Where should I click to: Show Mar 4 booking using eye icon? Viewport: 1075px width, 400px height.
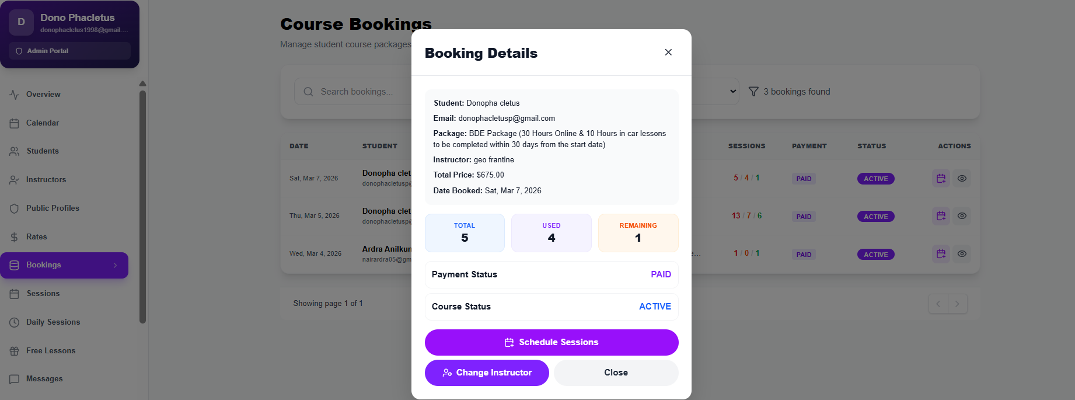coord(962,254)
